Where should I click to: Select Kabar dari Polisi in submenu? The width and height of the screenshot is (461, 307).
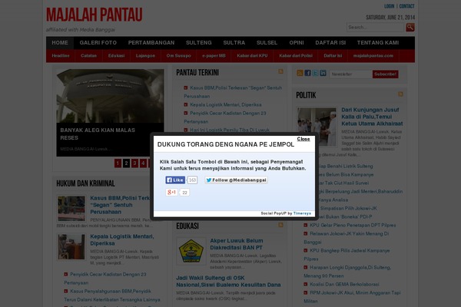pyautogui.click(x=296, y=55)
